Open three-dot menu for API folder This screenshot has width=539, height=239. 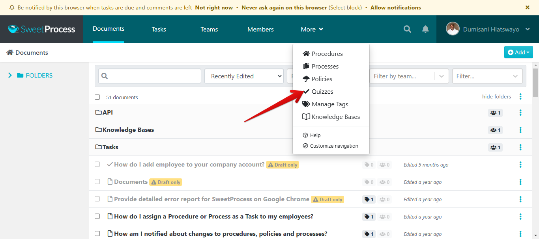pos(520,113)
